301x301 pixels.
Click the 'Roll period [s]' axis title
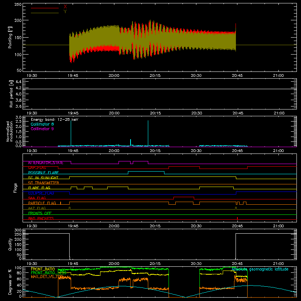point(11,94)
